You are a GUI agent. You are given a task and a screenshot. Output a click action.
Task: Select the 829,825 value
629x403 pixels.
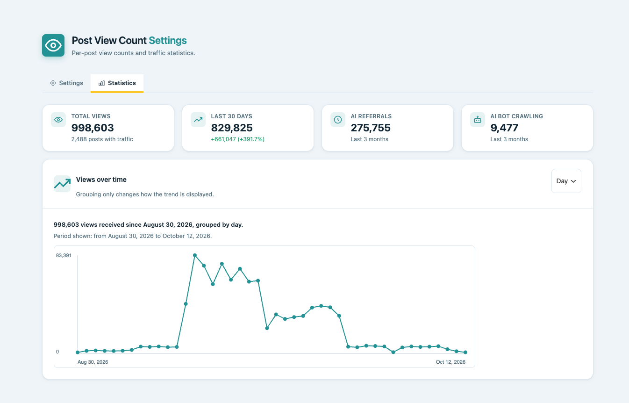coord(232,128)
